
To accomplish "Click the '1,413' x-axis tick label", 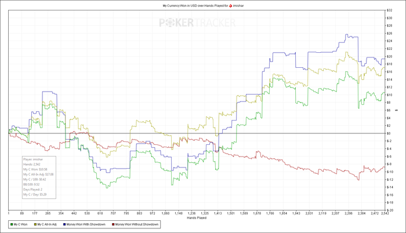I will 217,213.
